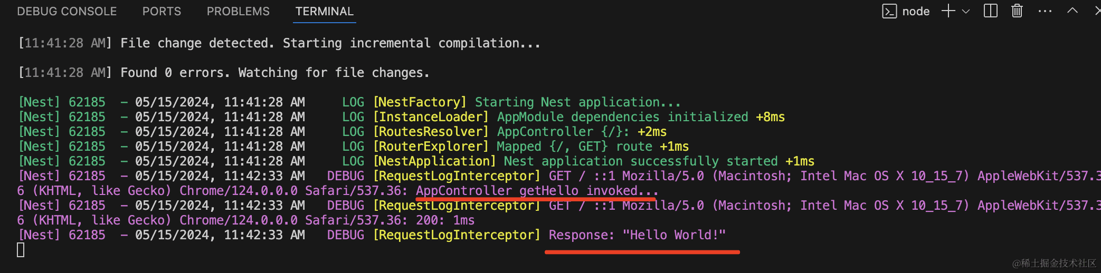Create a new terminal with plus icon
Viewport: 1101px width, 273px height.
[x=948, y=11]
